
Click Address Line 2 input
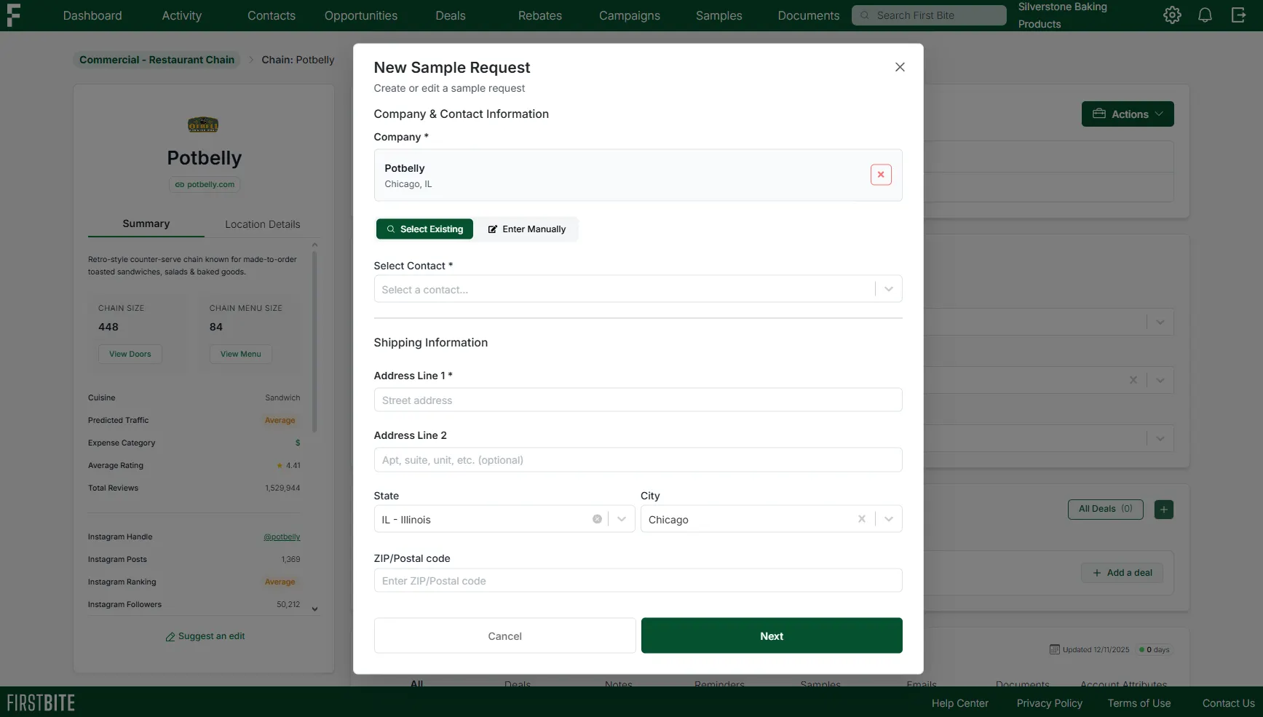pos(638,459)
